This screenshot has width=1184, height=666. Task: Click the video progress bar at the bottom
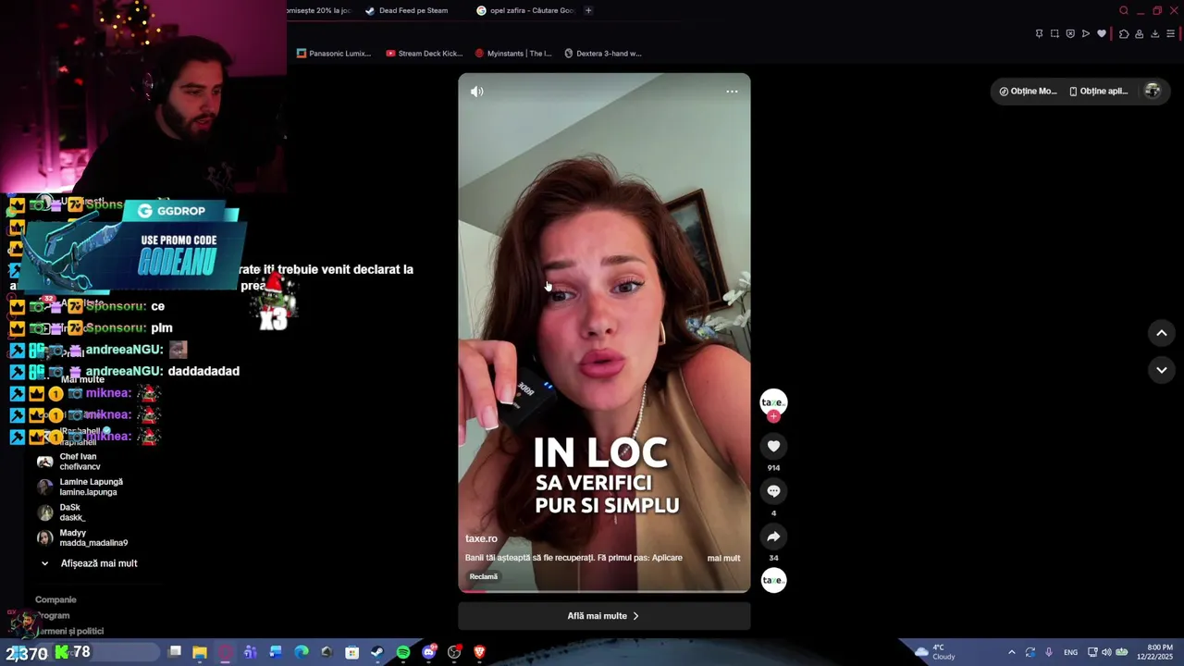pos(604,591)
